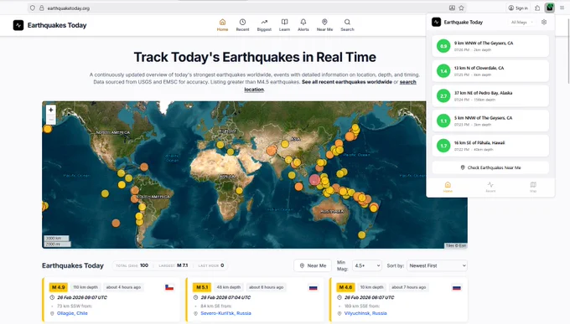Open the Min Mag 4.5+ dropdown

click(367, 265)
